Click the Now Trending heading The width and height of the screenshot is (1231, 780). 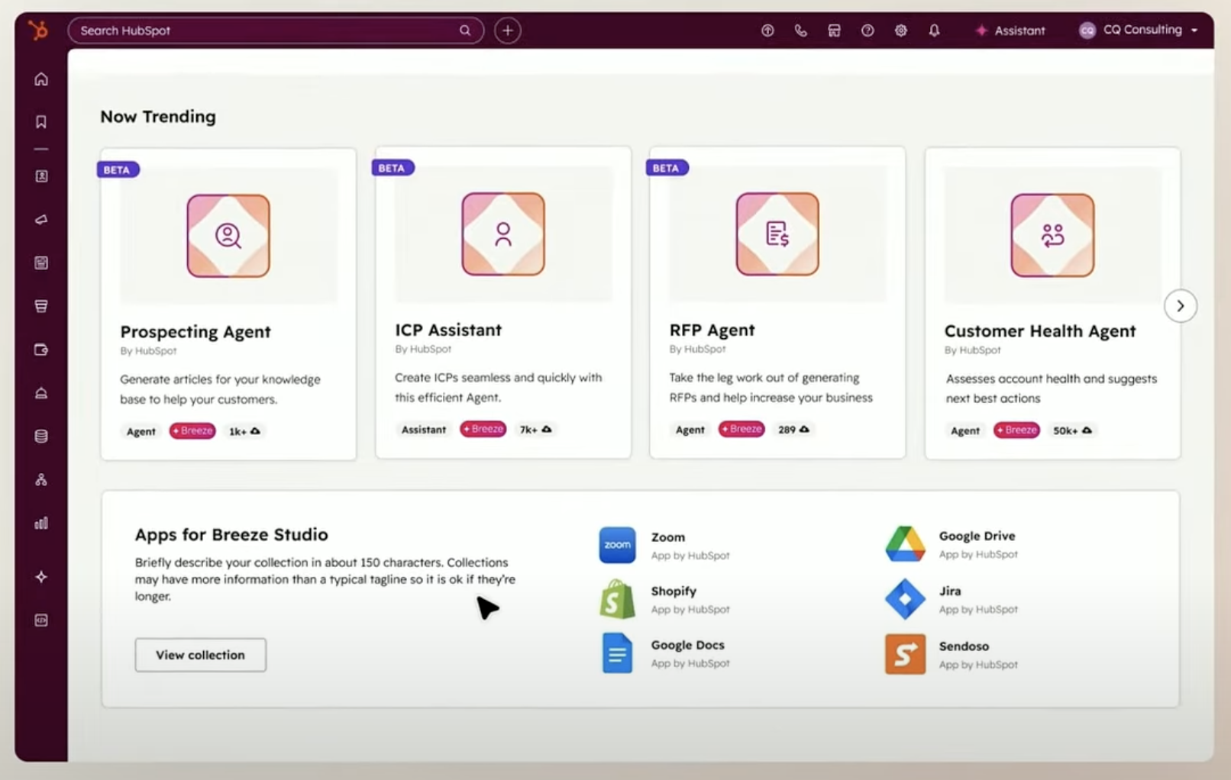pyautogui.click(x=158, y=117)
